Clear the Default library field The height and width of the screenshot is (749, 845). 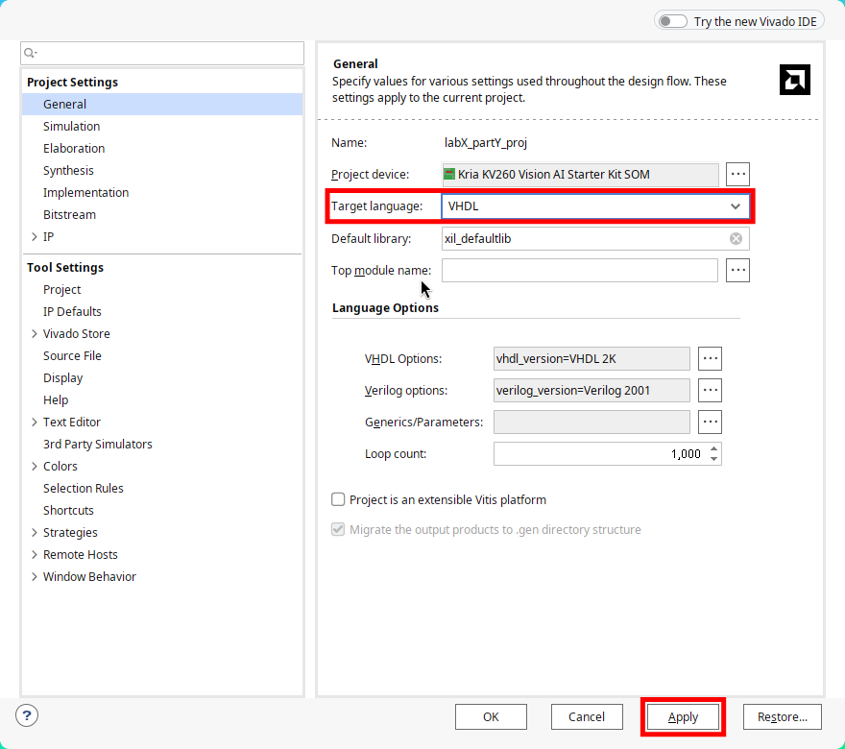tap(736, 239)
